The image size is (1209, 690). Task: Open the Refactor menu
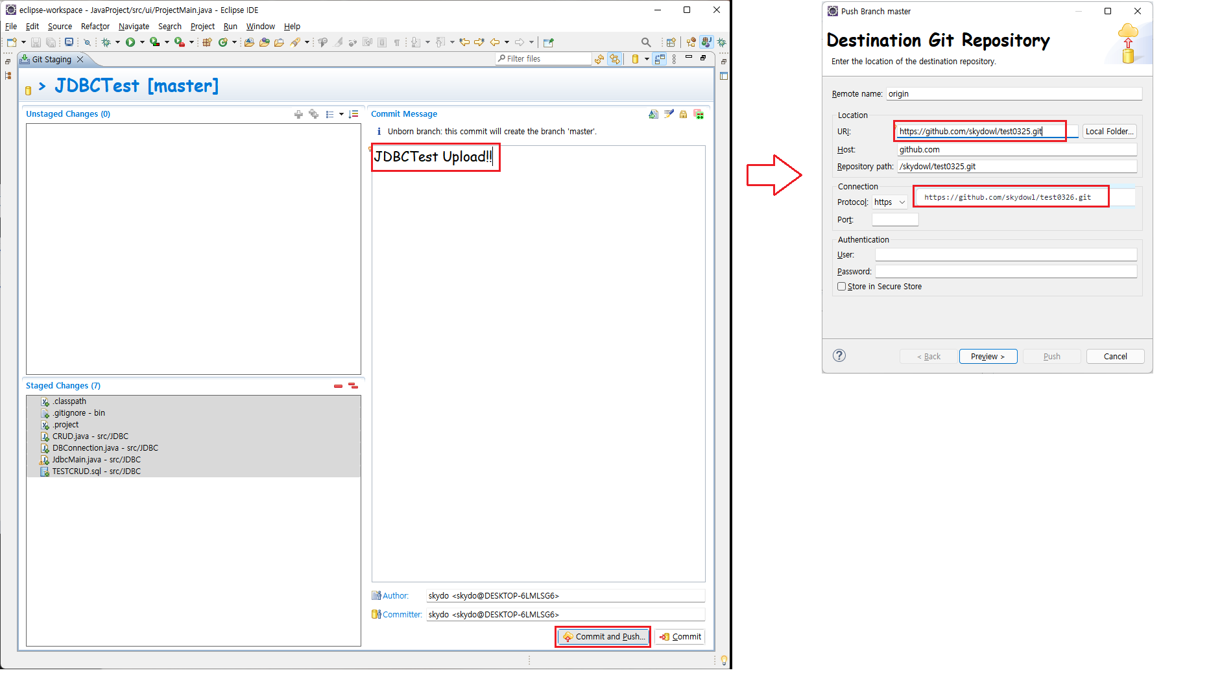(95, 27)
